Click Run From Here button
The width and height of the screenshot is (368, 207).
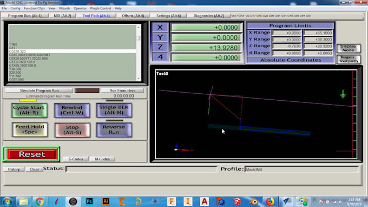pos(122,90)
